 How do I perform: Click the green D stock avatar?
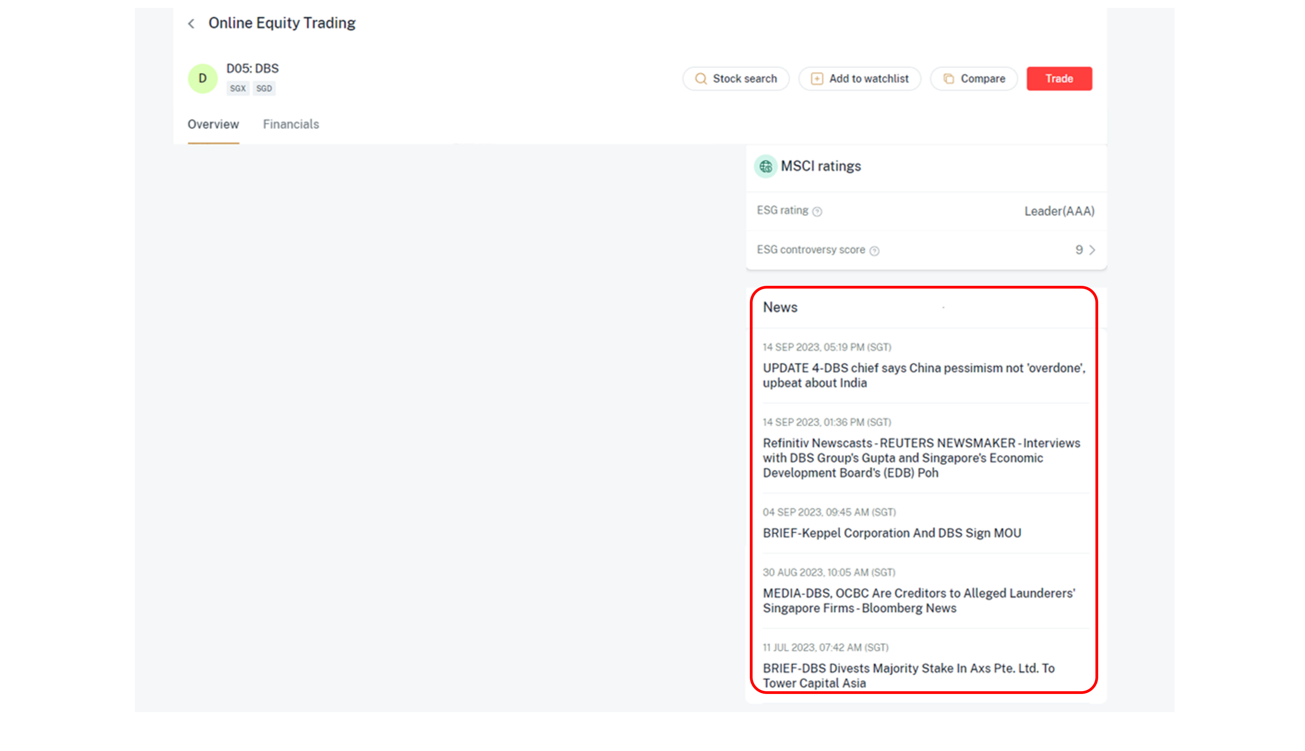click(x=202, y=78)
